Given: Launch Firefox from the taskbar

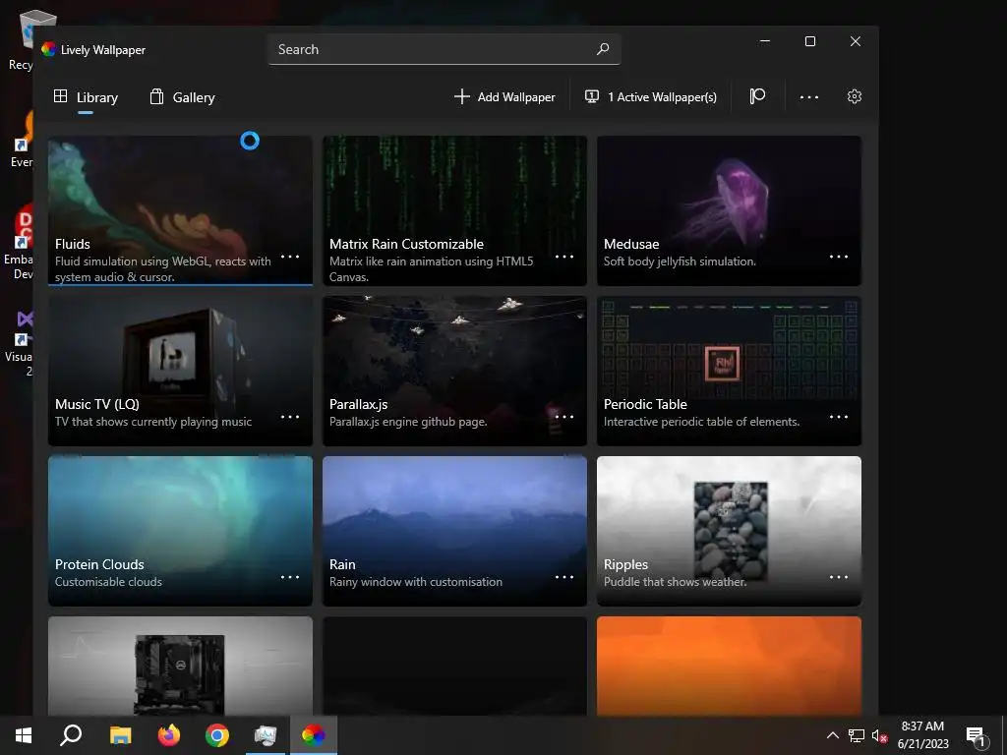Looking at the screenshot, I should pos(169,735).
